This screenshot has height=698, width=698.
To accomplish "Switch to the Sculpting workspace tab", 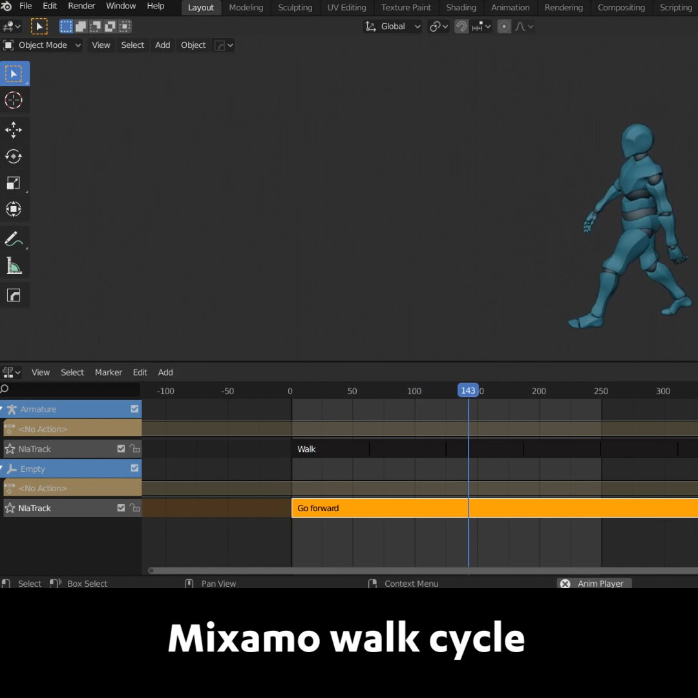I will click(x=295, y=8).
